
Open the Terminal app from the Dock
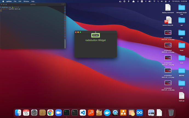point(75,113)
